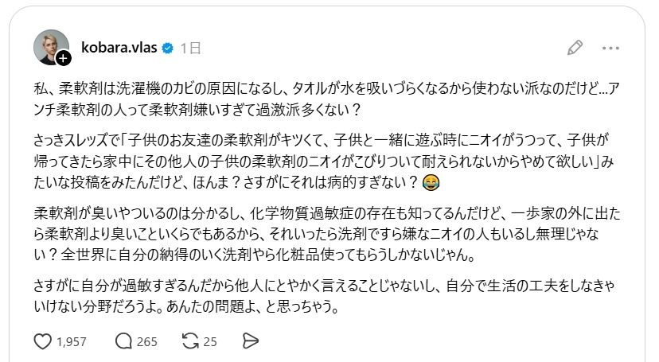Screen dimensions: 659x362
Task: Share the post with the paper plane icon
Action: click(x=251, y=341)
